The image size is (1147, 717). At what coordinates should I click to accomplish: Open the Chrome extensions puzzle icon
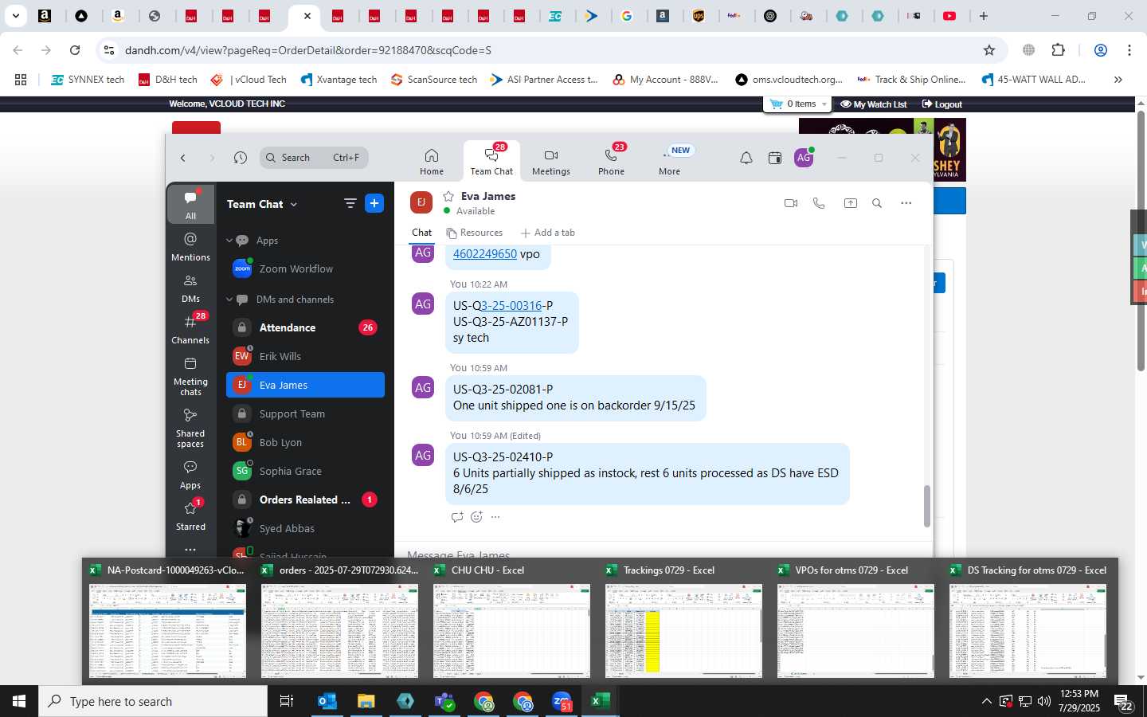coord(1058,50)
